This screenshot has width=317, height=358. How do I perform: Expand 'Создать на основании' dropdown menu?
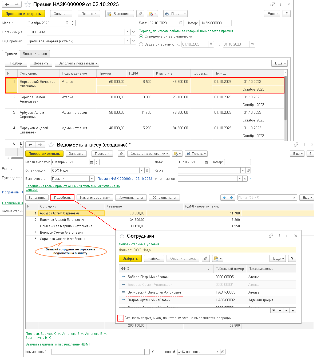pos(149,154)
